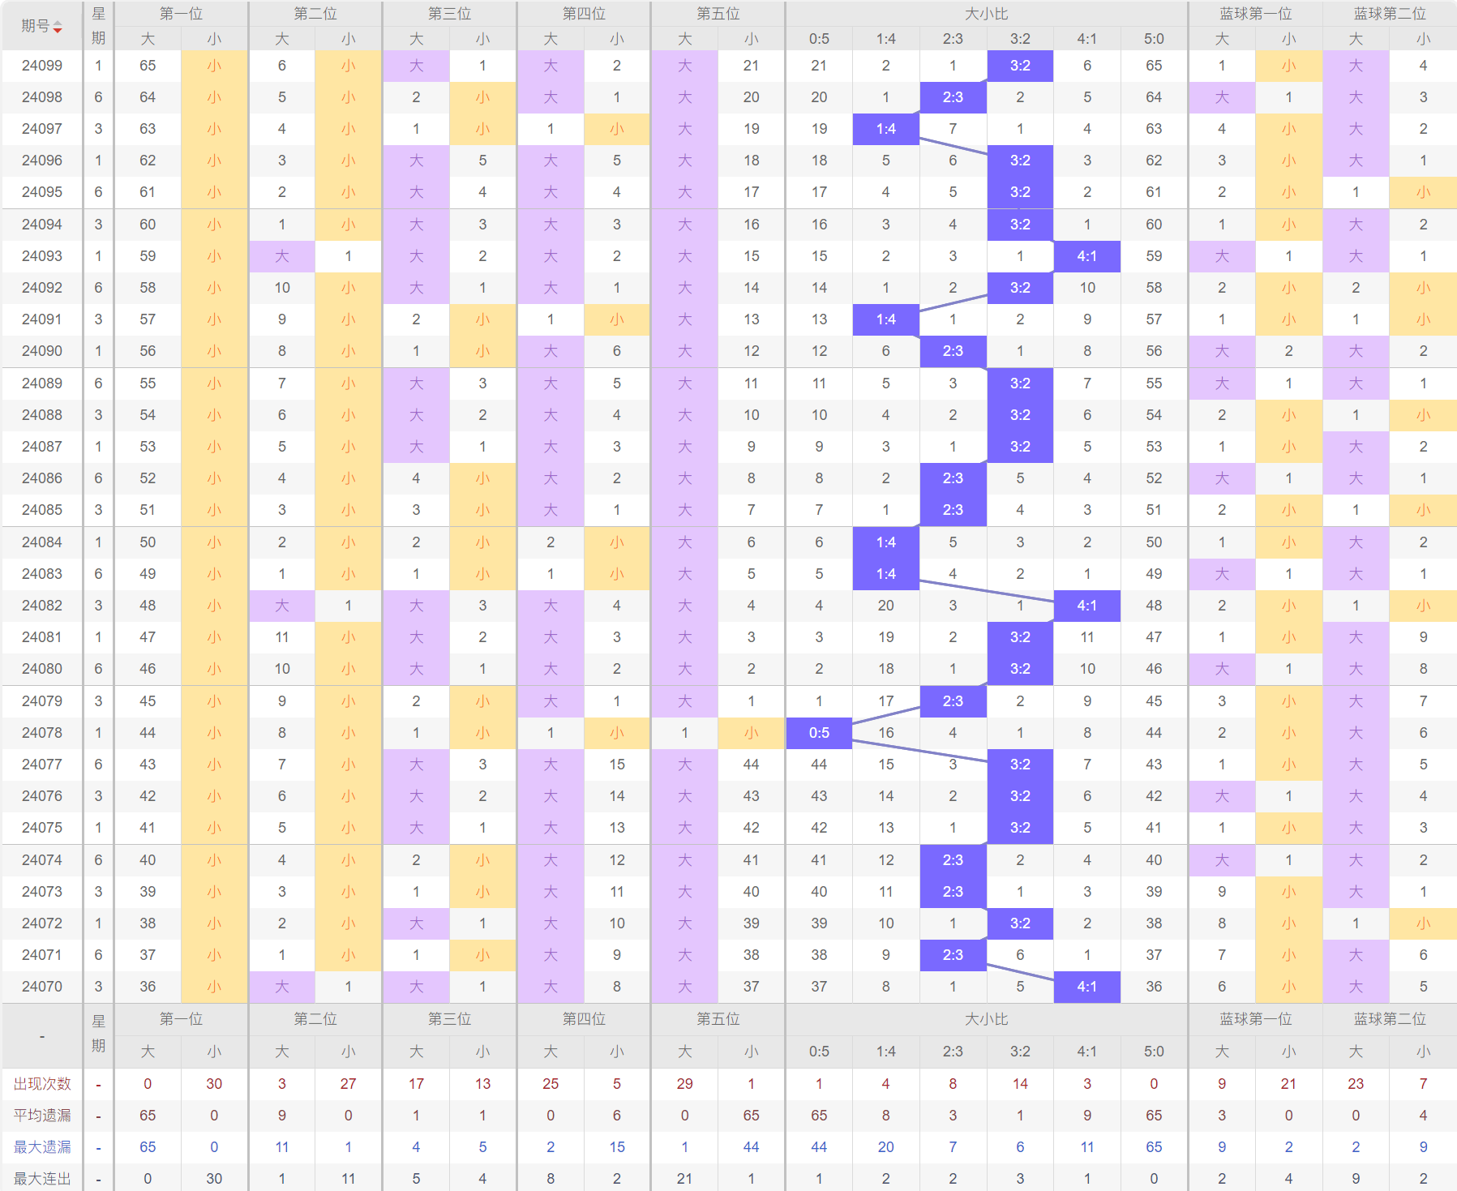1457x1191 pixels.
Task: Click period number 24082
Action: click(42, 606)
